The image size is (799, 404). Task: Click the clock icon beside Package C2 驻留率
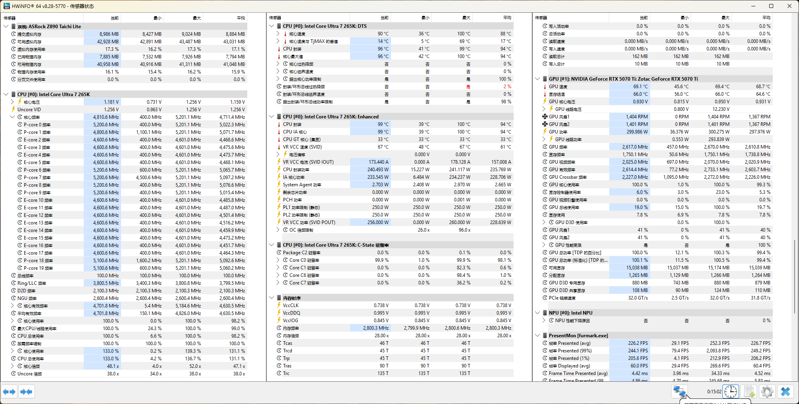(279, 253)
